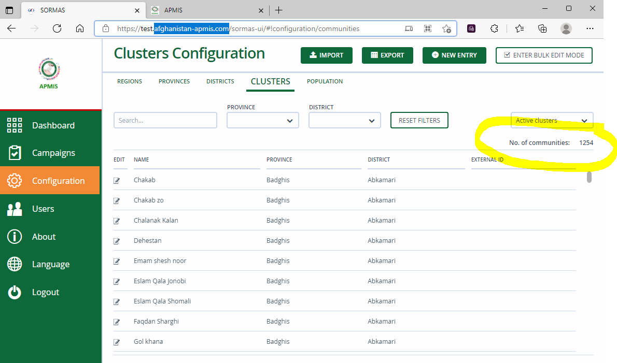Open Language settings via globe icon
Screen dimensions: 617x363
14,264
